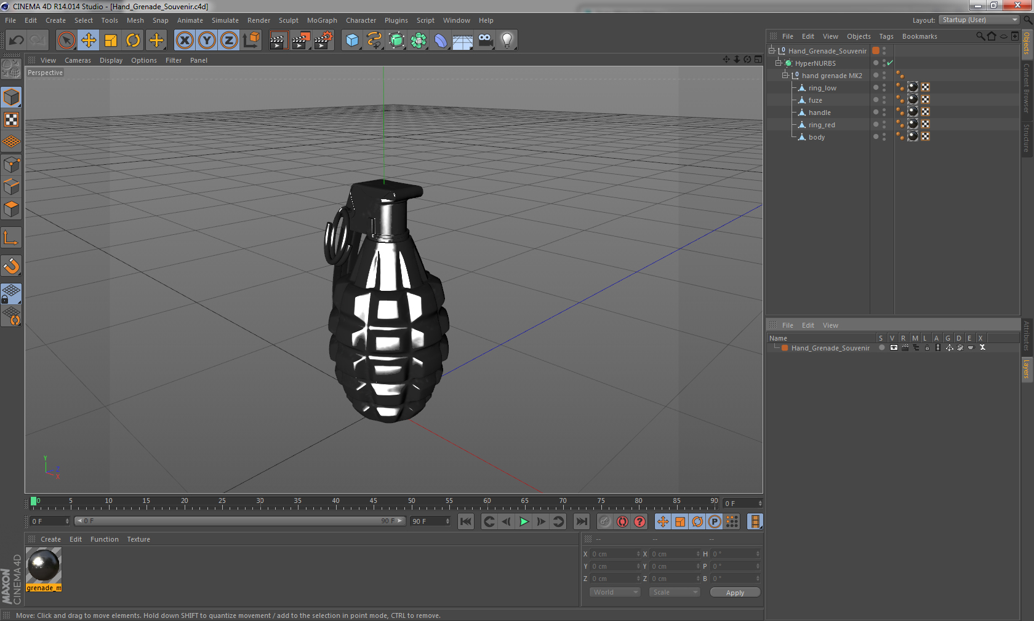Image resolution: width=1034 pixels, height=621 pixels.
Task: Click the timeline preview range slider
Action: tap(240, 521)
